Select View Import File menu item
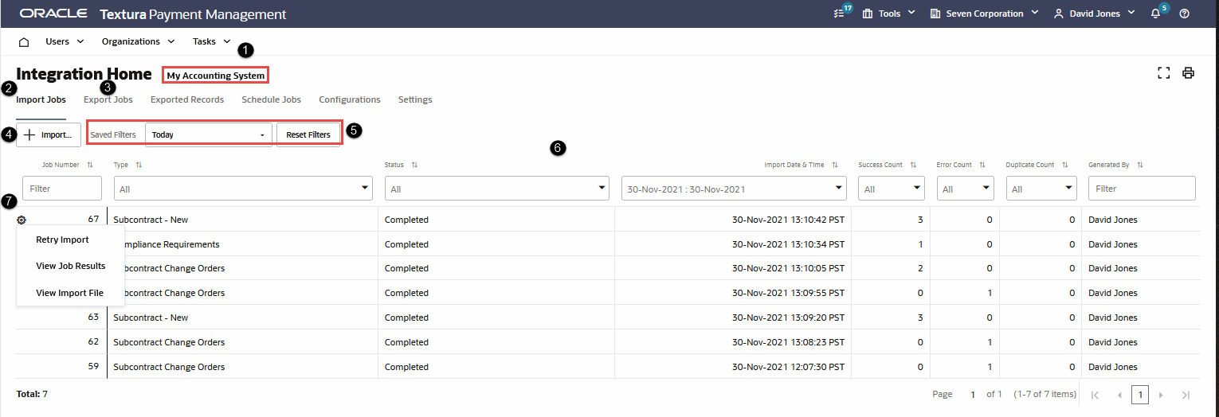 click(x=70, y=293)
